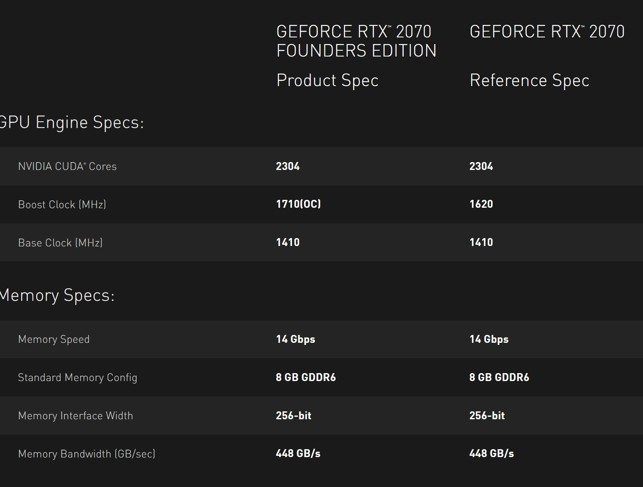Click the Reference Spec column heading
The image size is (643, 487).
[529, 80]
